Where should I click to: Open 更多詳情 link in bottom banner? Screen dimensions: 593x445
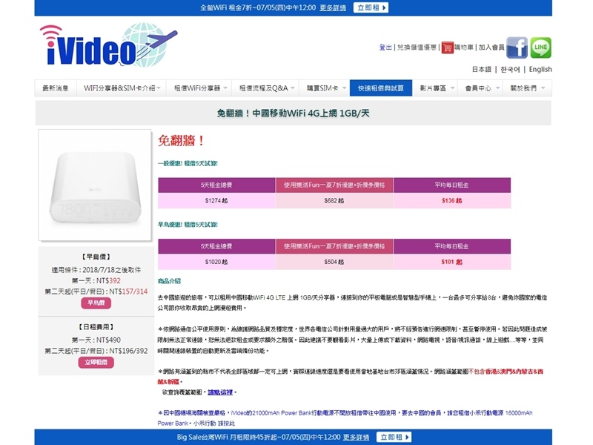(x=356, y=437)
